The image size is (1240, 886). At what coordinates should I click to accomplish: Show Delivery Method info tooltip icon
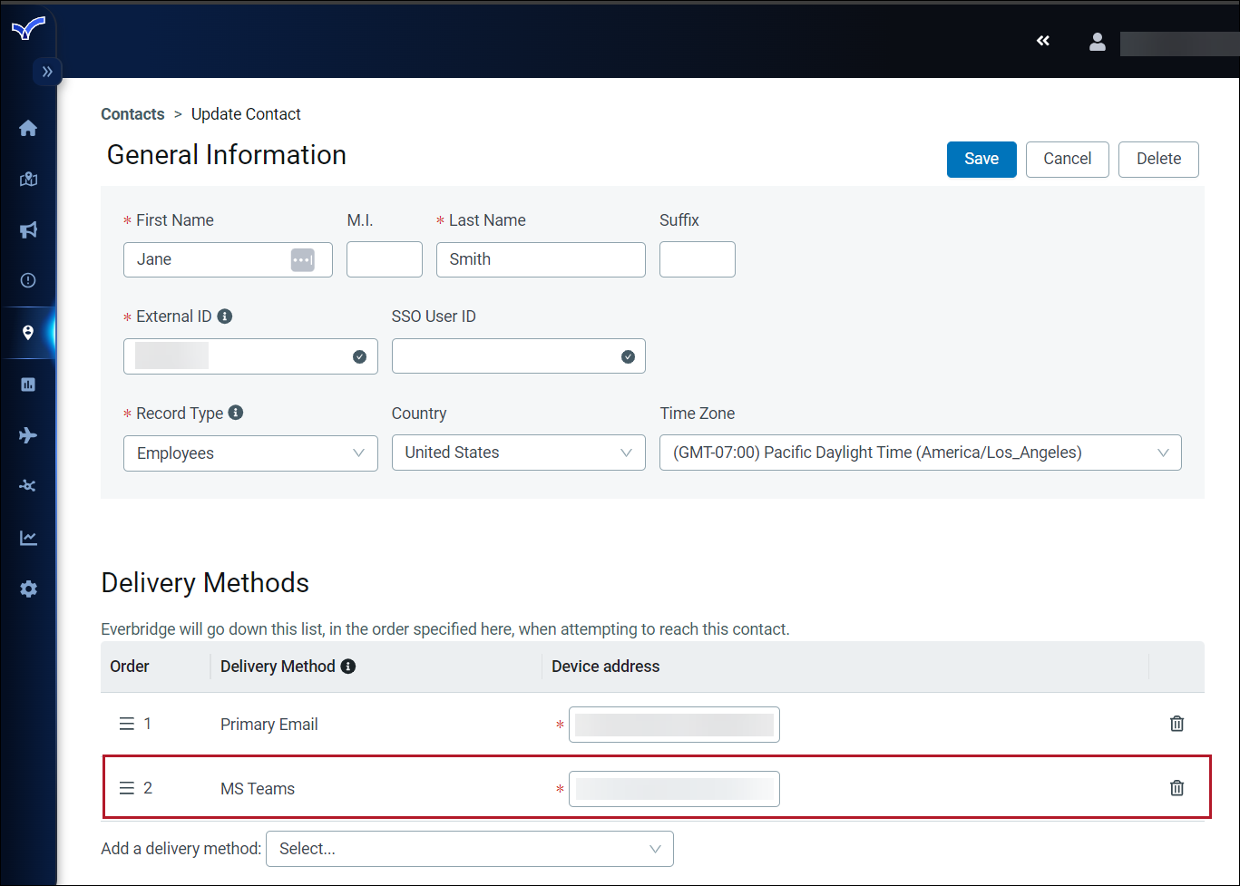tap(348, 667)
